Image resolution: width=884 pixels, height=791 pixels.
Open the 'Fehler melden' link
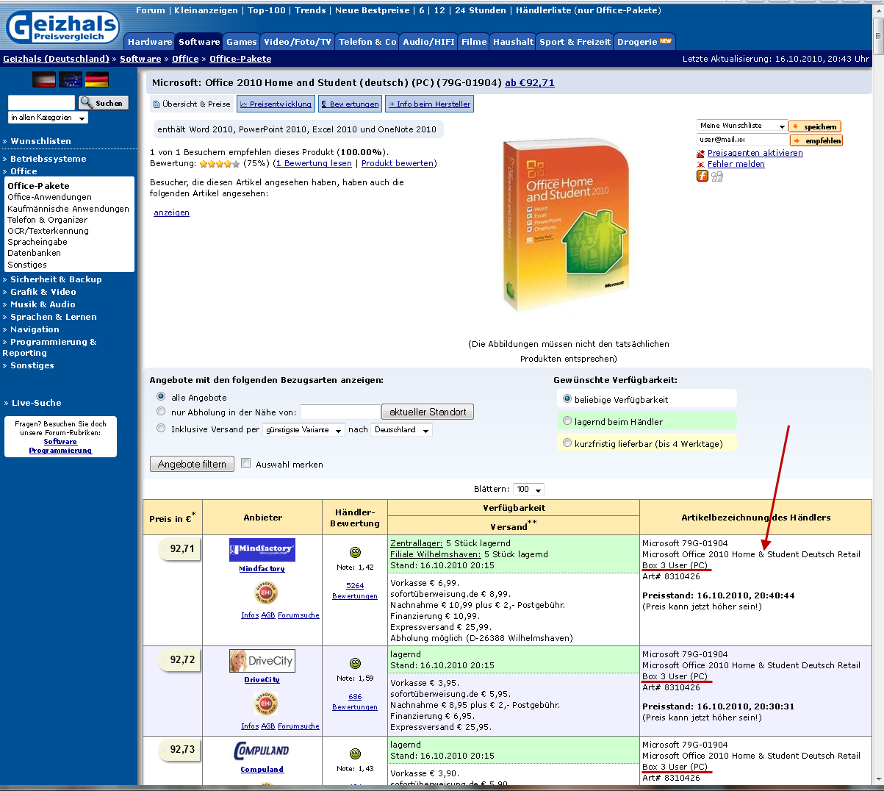tap(736, 164)
